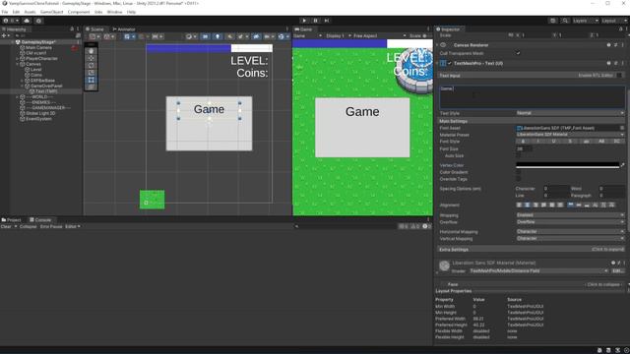Select Text (TMP) in Hierarchy
The width and height of the screenshot is (630, 354).
pyautogui.click(x=46, y=91)
